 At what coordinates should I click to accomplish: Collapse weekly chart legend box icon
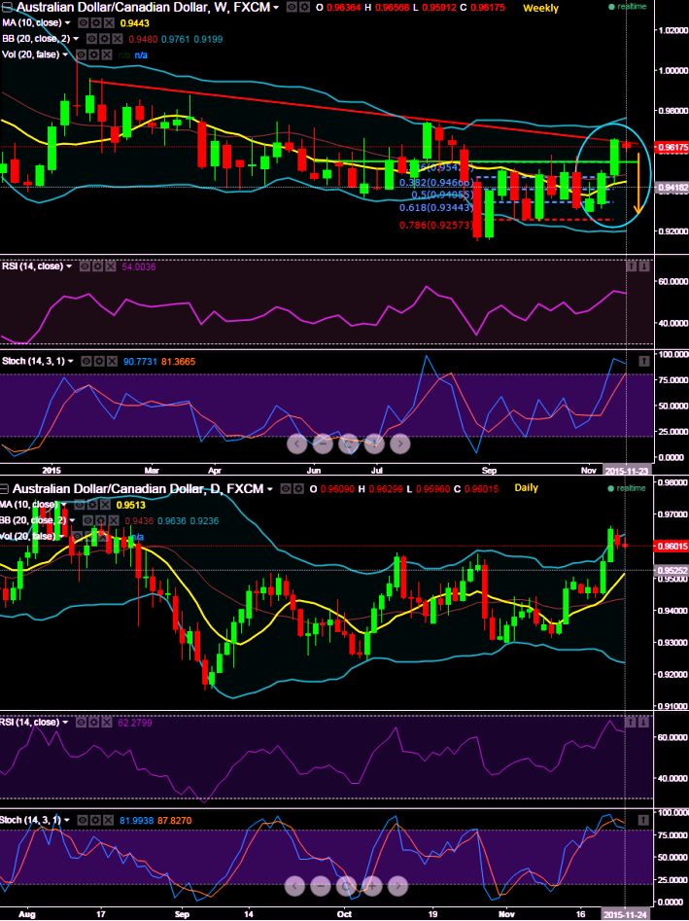point(7,8)
